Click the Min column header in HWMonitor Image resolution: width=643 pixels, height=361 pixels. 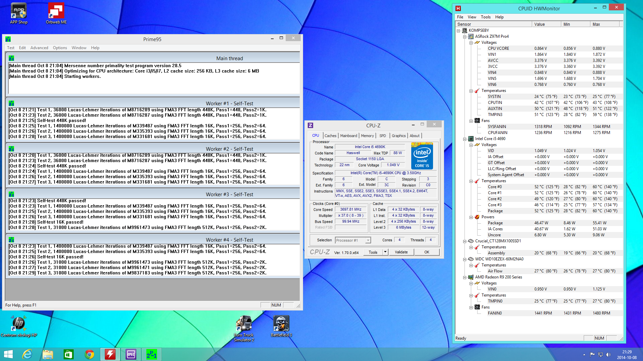(x=575, y=24)
